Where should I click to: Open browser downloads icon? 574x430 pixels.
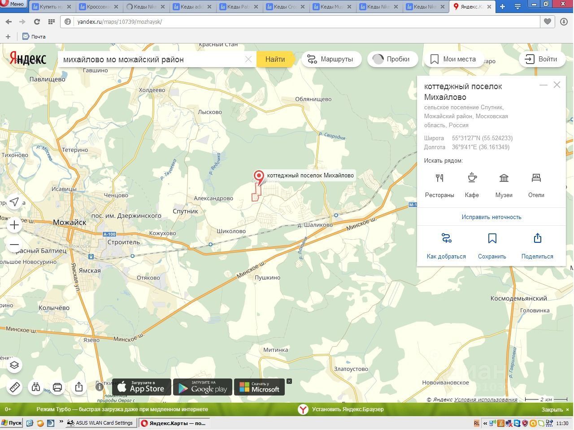pos(564,21)
